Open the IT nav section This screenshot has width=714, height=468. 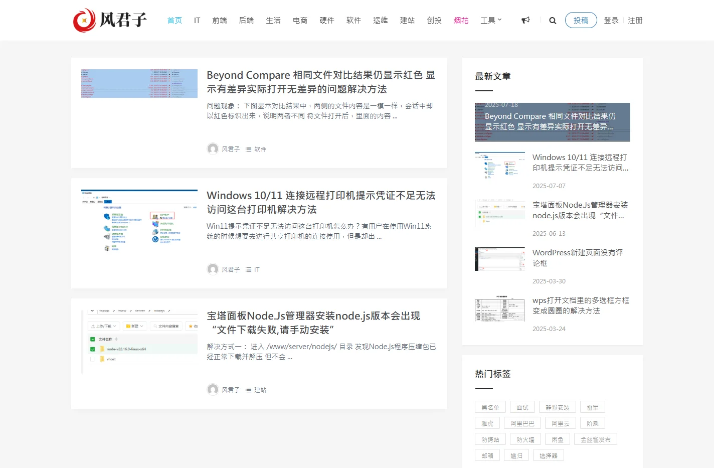[x=197, y=21]
